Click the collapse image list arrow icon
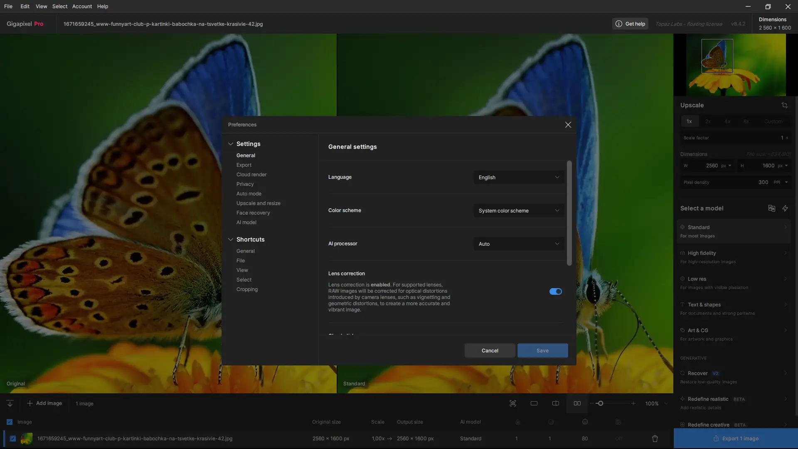The image size is (798, 449). click(x=10, y=403)
